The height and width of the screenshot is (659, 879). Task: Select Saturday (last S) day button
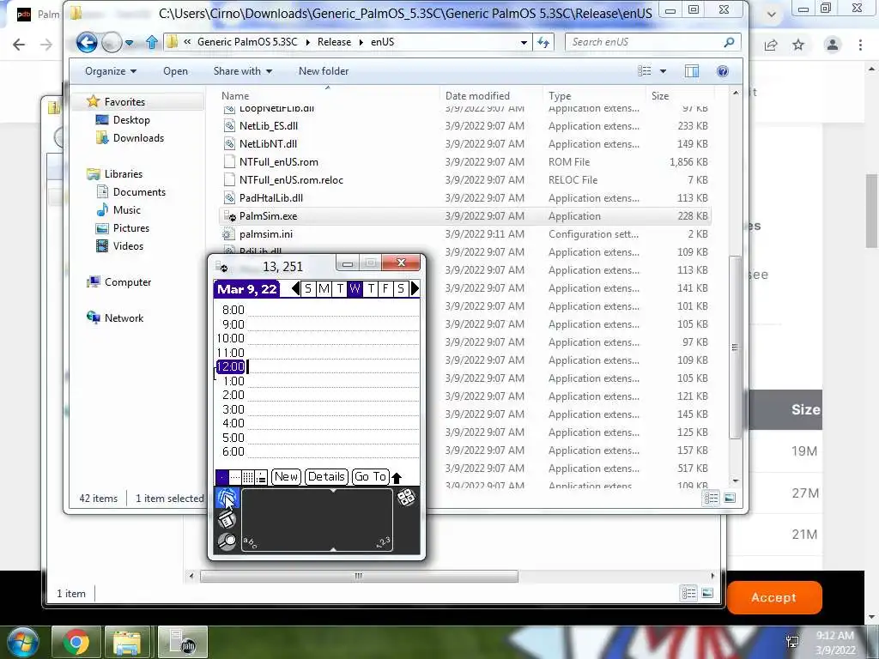point(401,288)
